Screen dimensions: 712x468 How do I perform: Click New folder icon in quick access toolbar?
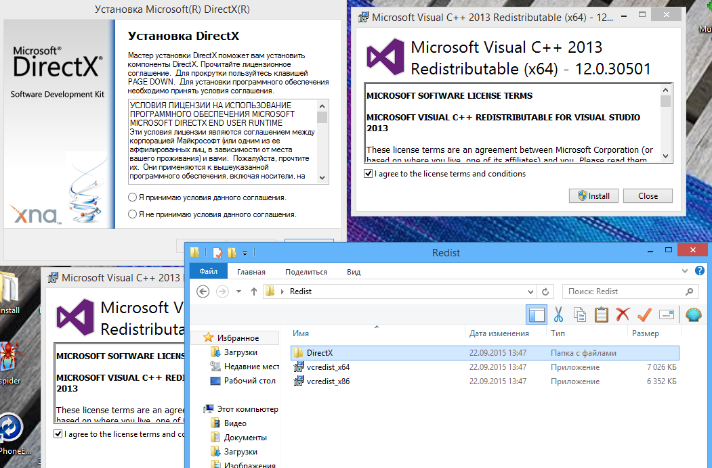pyautogui.click(x=232, y=252)
